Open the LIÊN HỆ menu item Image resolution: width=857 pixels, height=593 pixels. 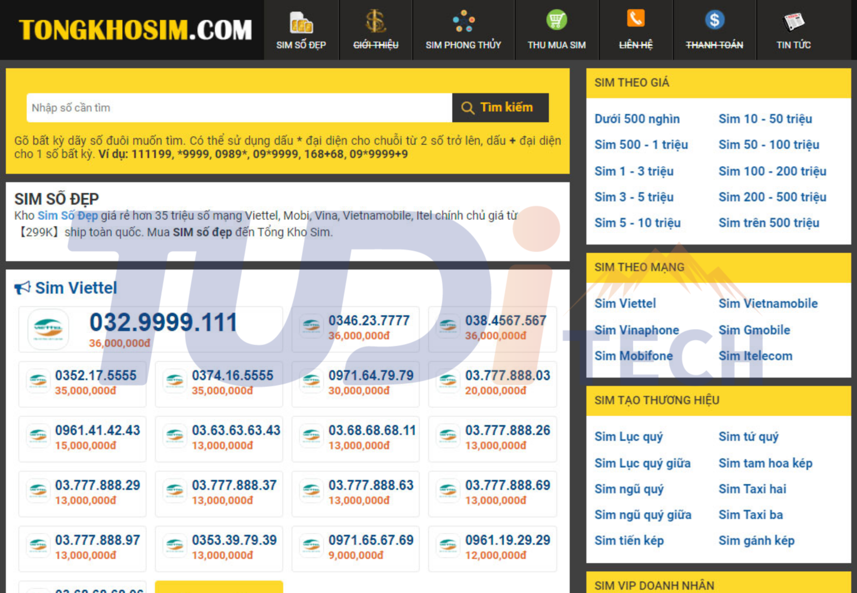[636, 30]
